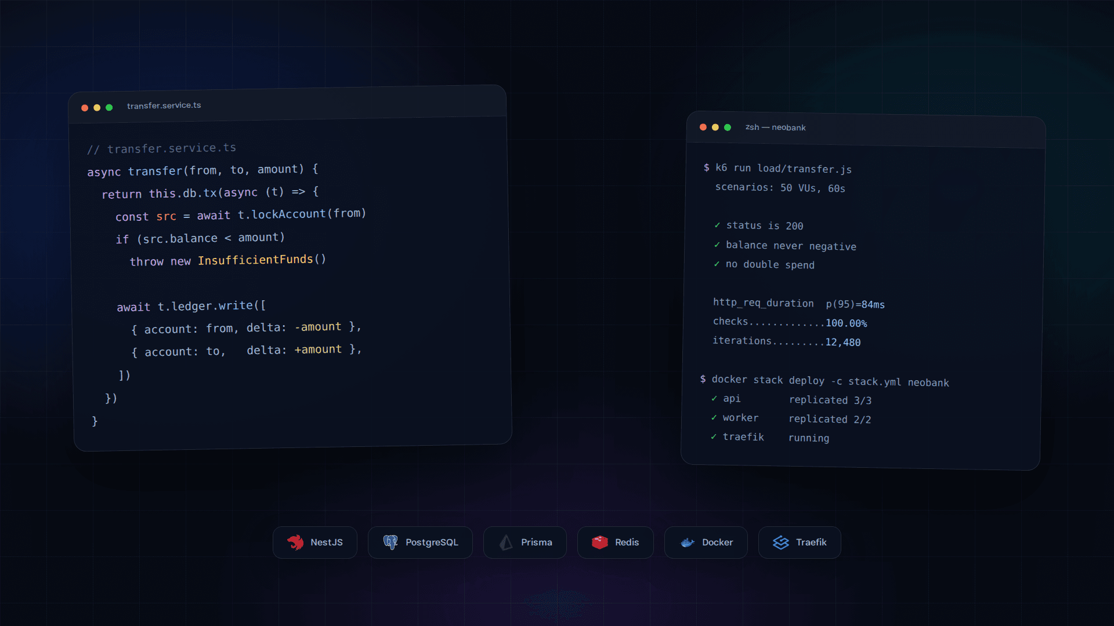1114x626 pixels.
Task: Select the Prisma label in tech badge
Action: coord(537,543)
